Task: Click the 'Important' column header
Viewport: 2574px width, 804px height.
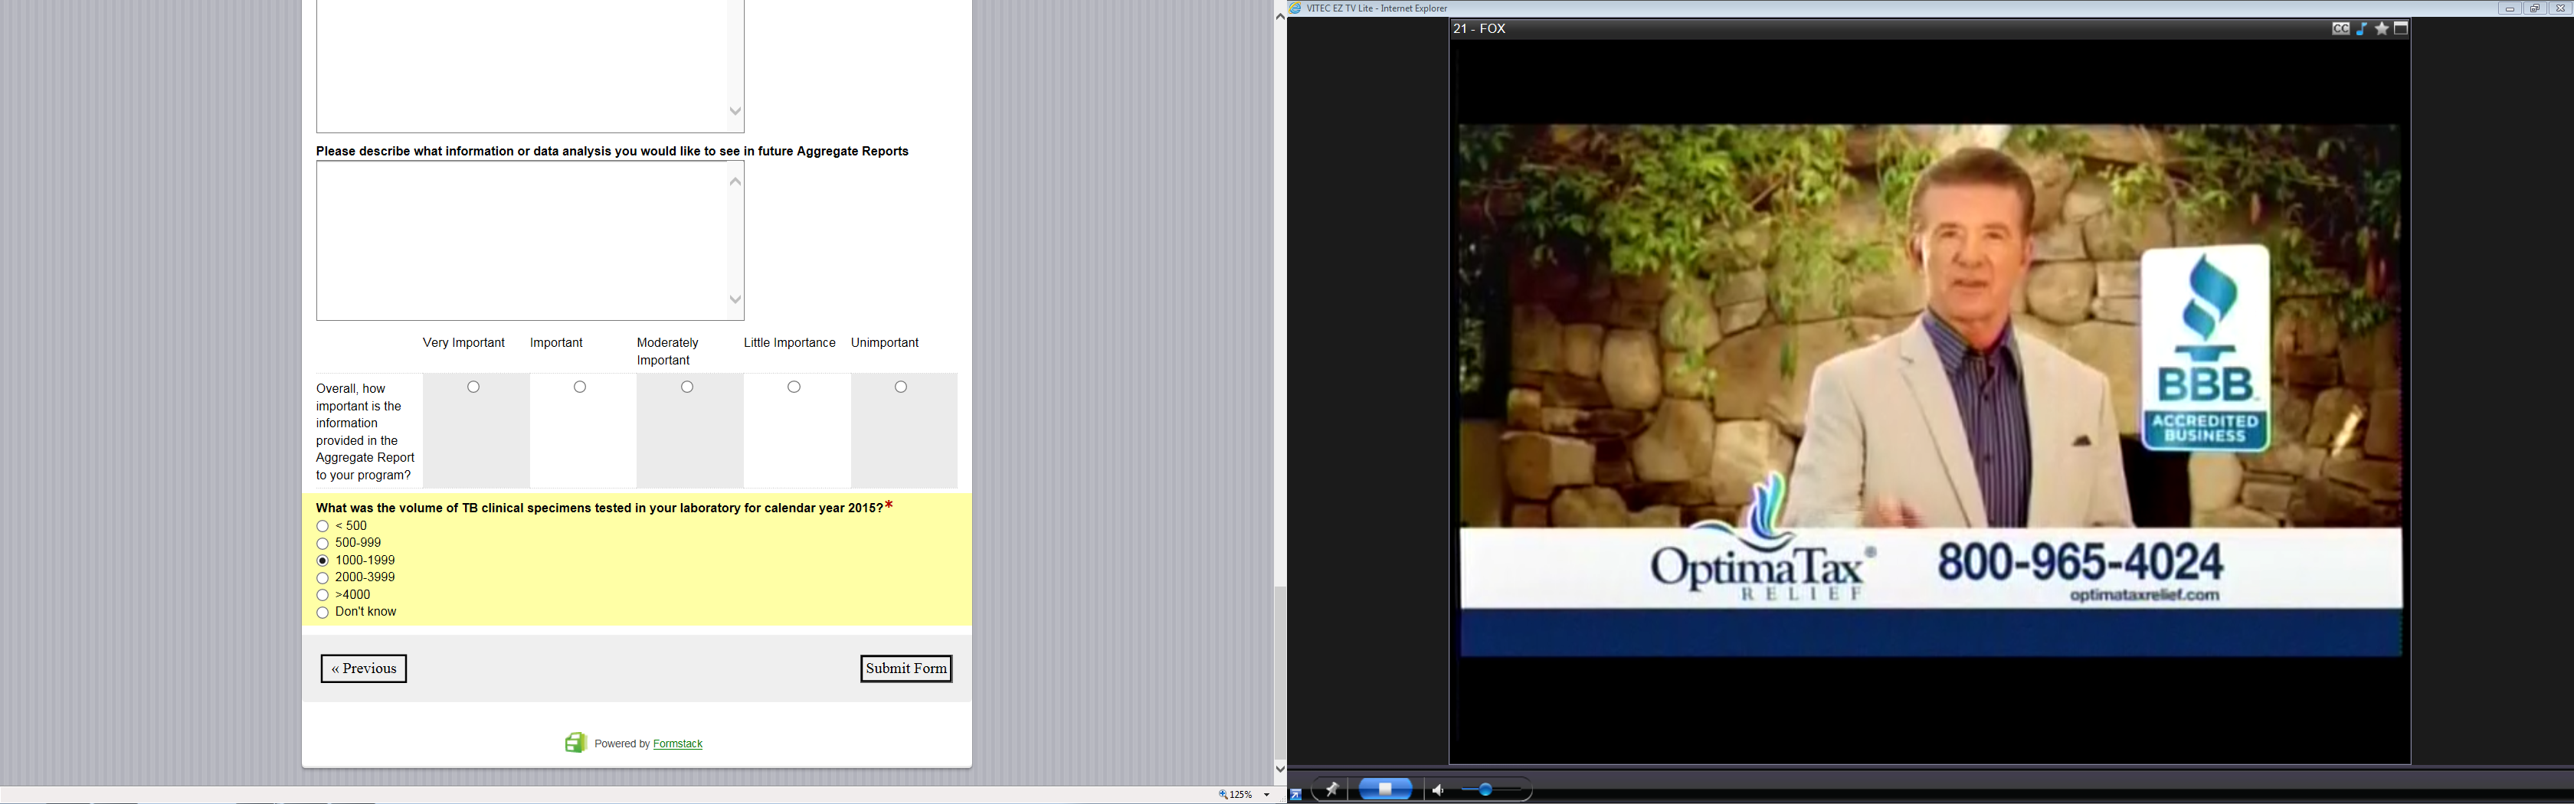Action: coord(557,342)
